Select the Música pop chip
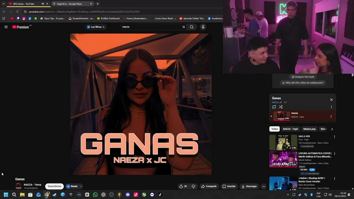The width and height of the screenshot is (354, 199). [x=309, y=129]
